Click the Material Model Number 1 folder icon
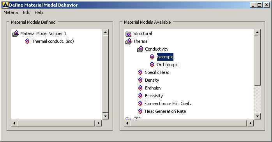Screen dimensions: 272x142 click(16, 33)
